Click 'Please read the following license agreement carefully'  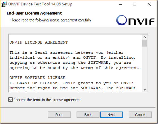51,20
